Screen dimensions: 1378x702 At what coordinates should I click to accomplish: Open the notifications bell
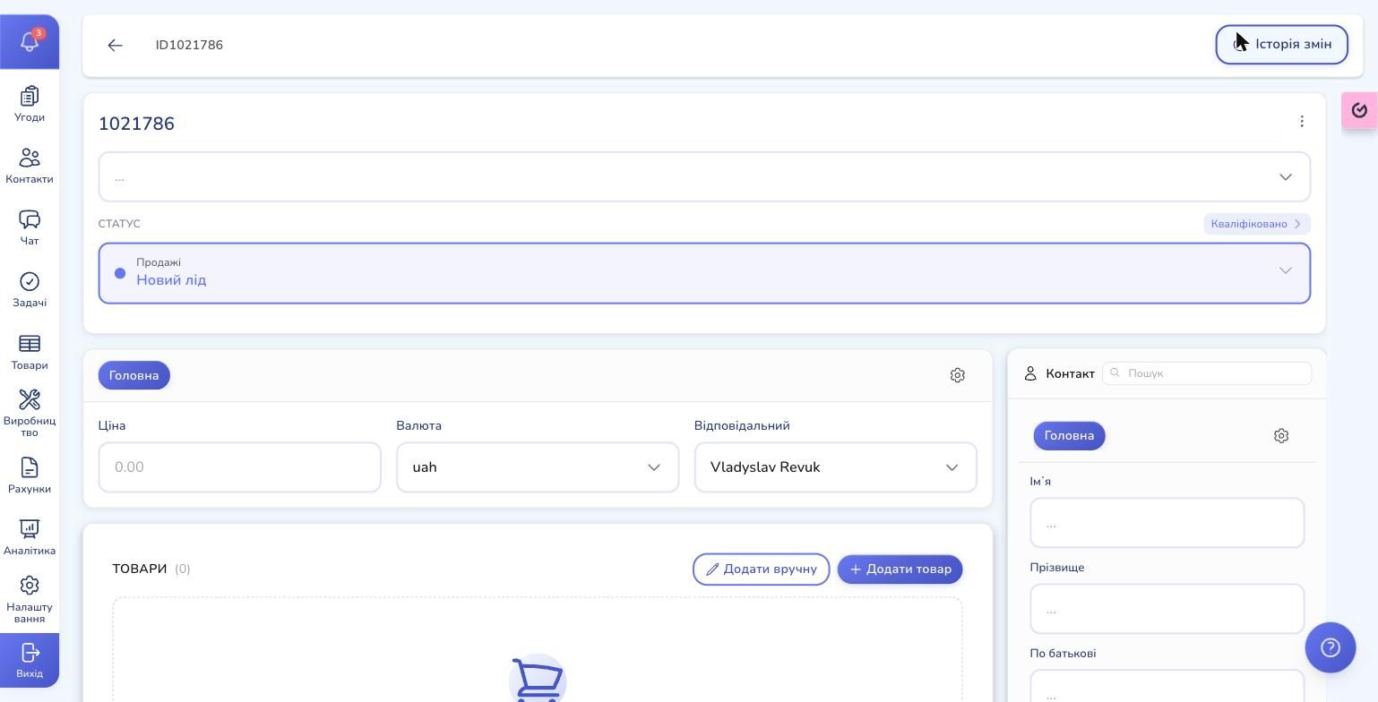coord(30,41)
